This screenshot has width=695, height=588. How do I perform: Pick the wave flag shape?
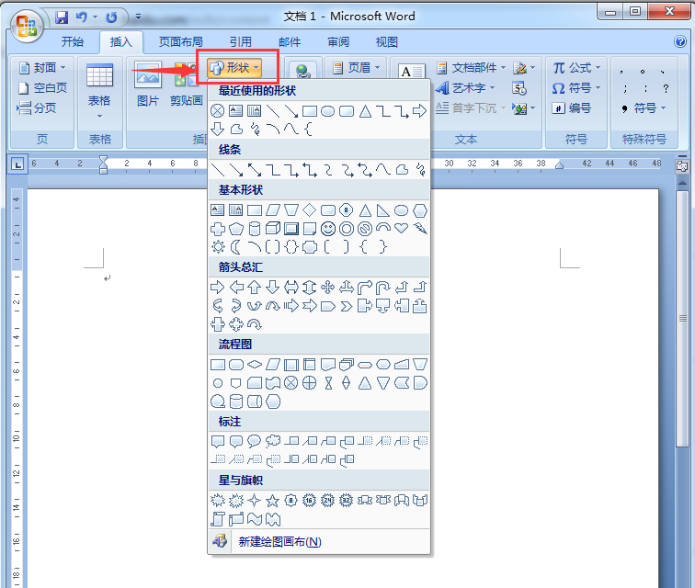tap(255, 519)
